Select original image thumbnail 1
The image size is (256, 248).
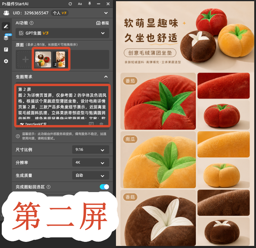point(43,59)
